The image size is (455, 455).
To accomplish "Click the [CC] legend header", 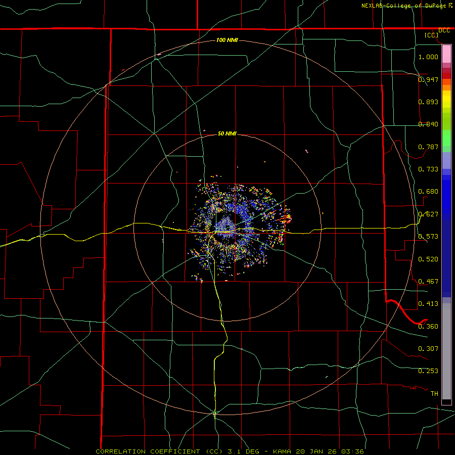I will point(432,35).
